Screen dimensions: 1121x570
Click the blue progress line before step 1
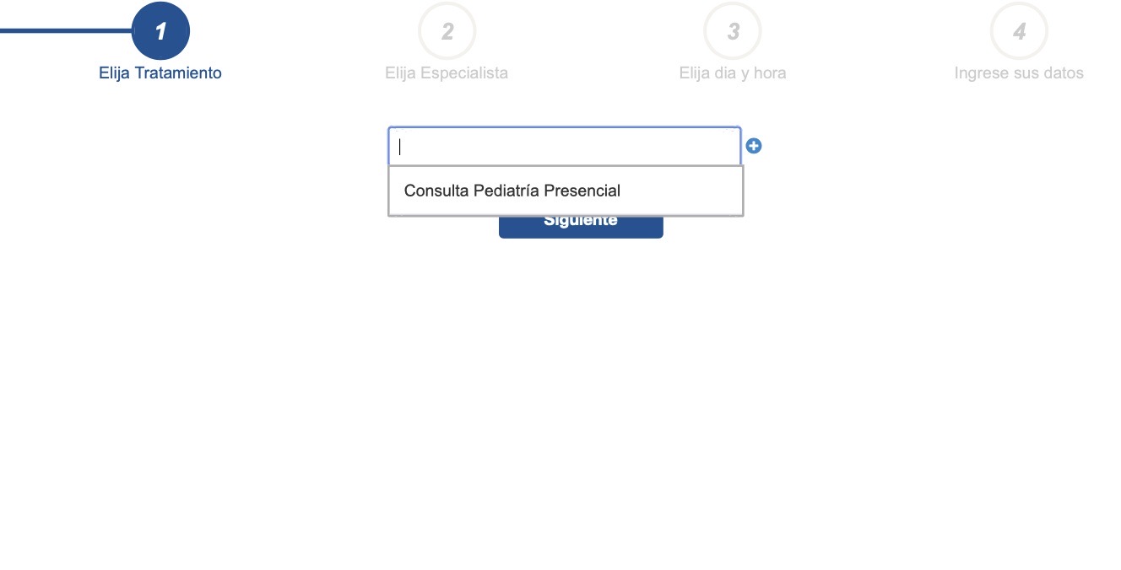point(66,31)
